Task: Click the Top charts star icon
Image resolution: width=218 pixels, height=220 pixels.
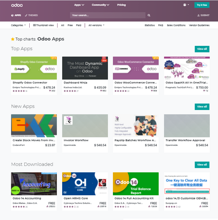Action: [13, 39]
